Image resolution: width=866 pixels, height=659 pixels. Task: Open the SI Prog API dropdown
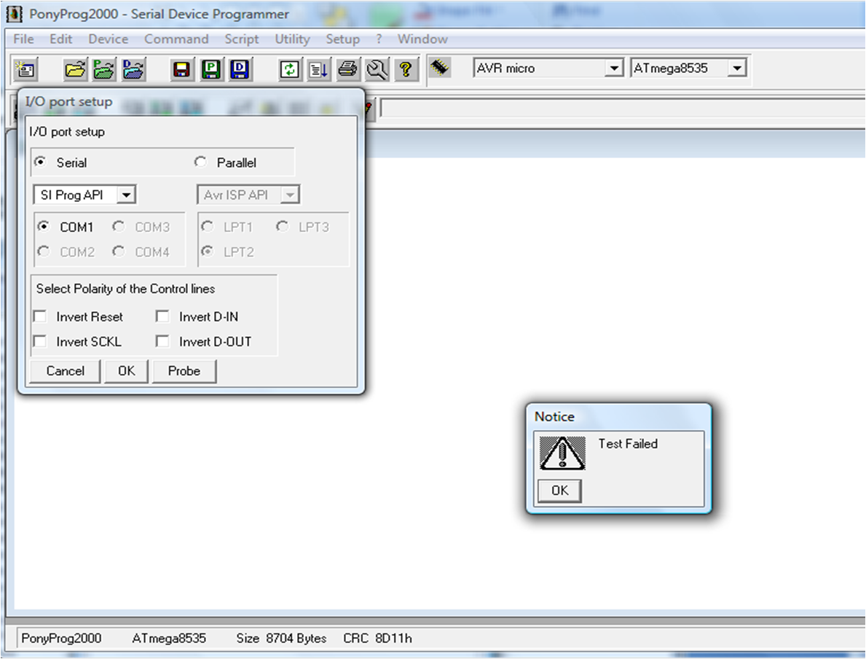tap(127, 195)
